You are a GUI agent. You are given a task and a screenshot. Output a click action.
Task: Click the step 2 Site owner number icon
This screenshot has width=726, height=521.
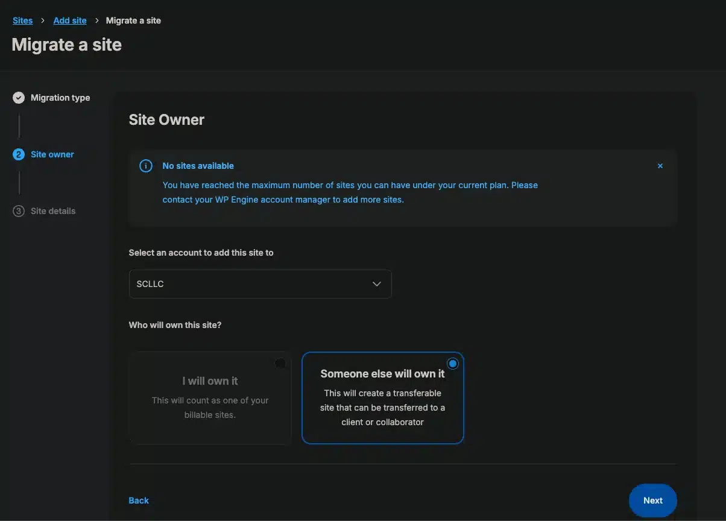pos(19,154)
